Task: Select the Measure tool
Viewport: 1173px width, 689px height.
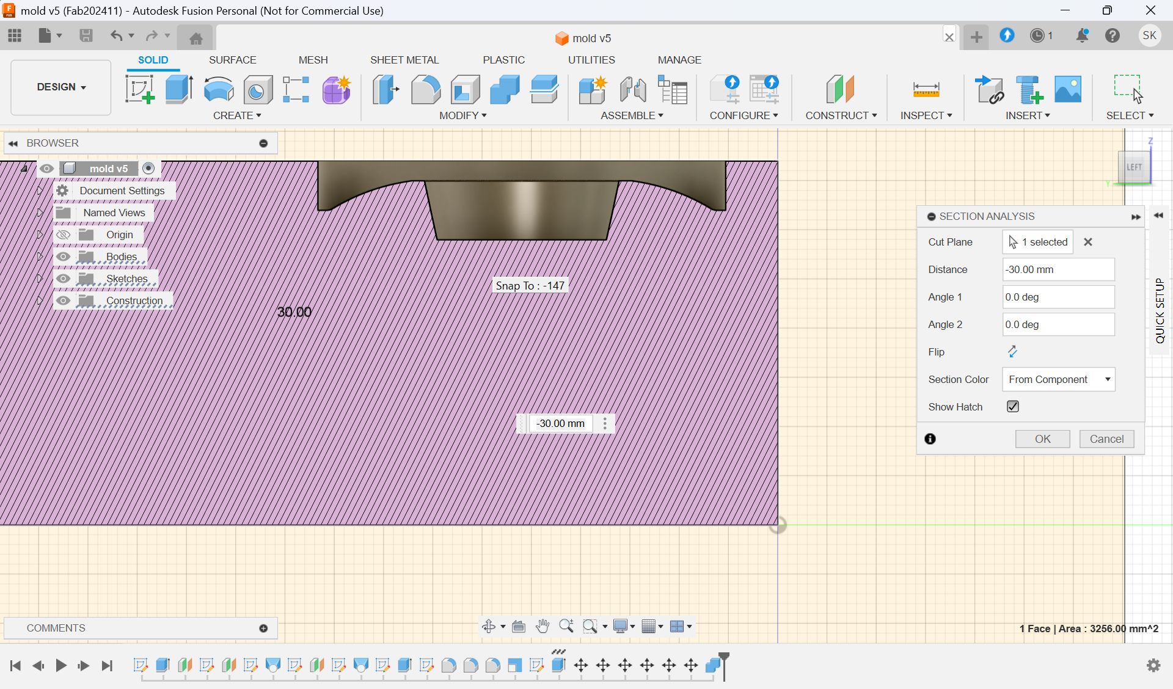Action: pyautogui.click(x=926, y=90)
